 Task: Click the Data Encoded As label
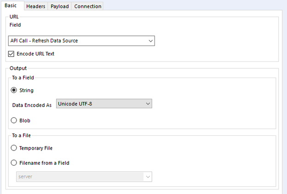[32, 105]
